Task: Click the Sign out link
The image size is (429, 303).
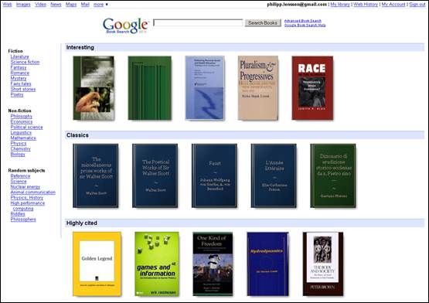Action: coord(417,5)
